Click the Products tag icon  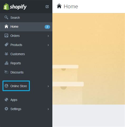click(x=6, y=45)
